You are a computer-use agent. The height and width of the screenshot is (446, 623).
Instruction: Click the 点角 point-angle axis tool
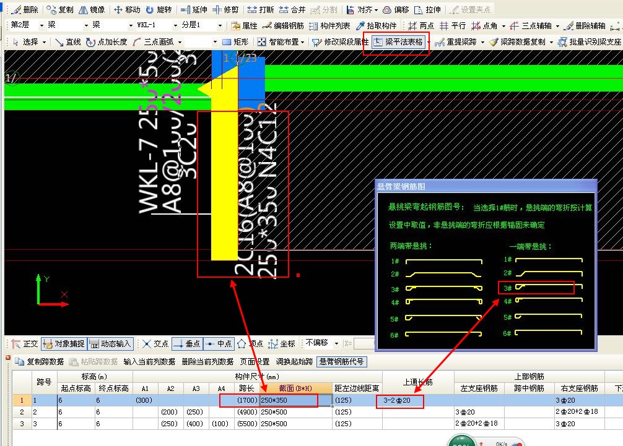tap(484, 26)
